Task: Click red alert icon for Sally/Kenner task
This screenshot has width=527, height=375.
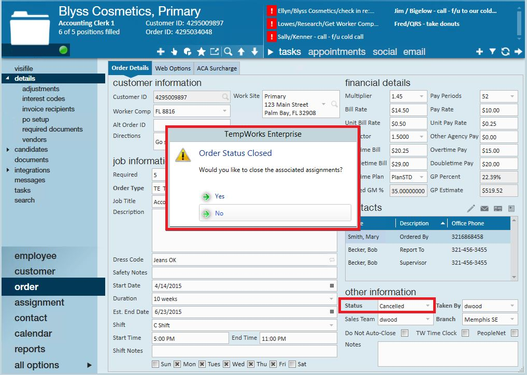Action: (x=271, y=36)
